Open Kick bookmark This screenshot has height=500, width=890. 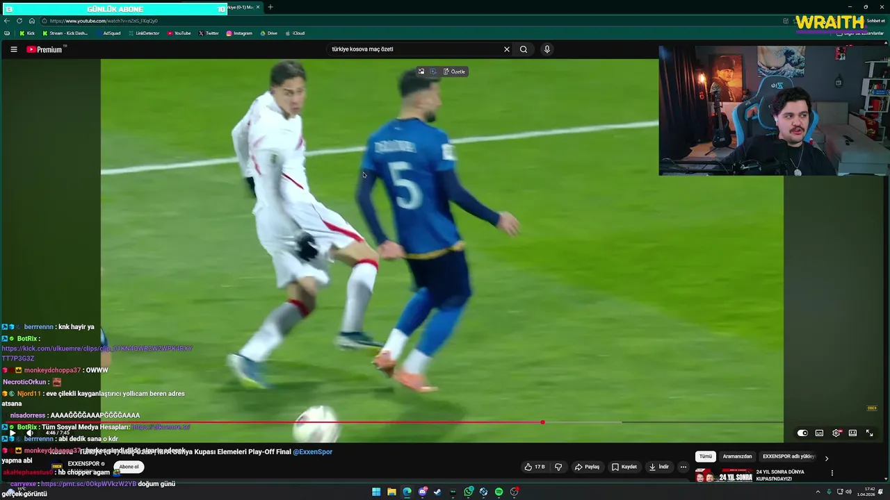click(27, 33)
